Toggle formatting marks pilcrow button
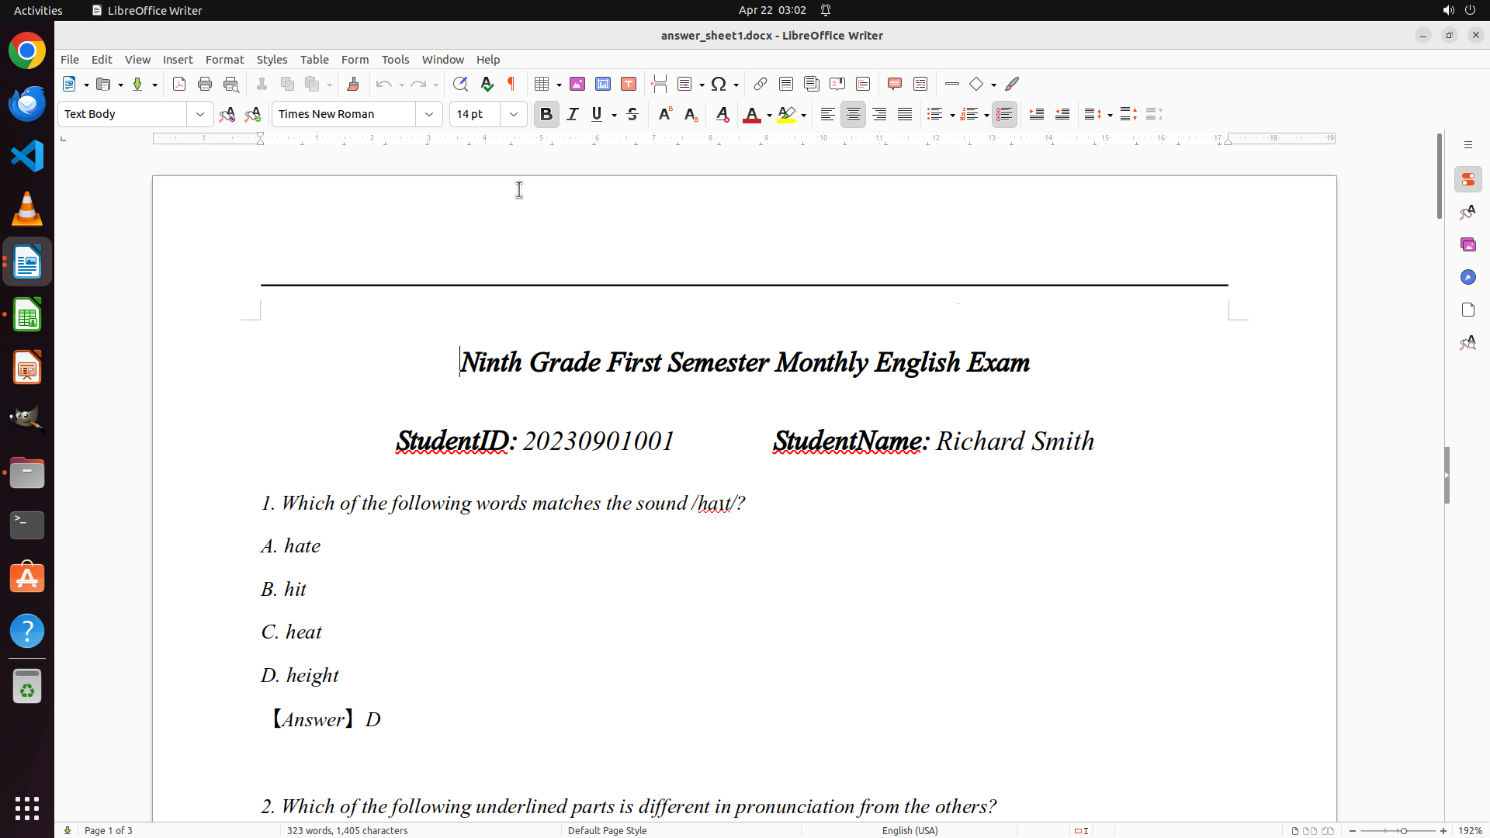The width and height of the screenshot is (1490, 838). click(511, 84)
